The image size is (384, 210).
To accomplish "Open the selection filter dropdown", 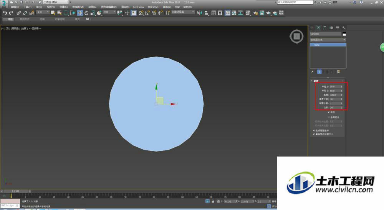I will tap(43, 12).
